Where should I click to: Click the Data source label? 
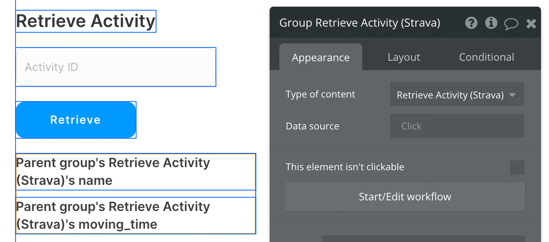pyautogui.click(x=312, y=126)
